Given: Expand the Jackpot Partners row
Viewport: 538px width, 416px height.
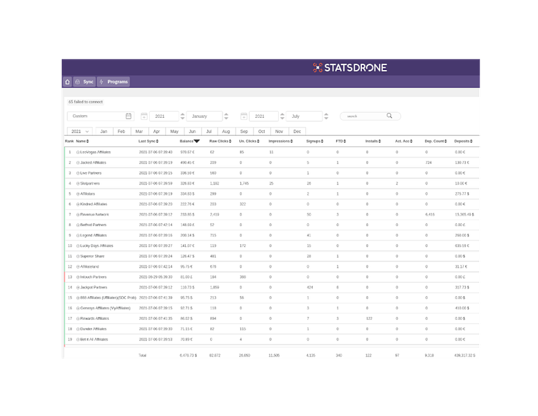Looking at the screenshot, I should (78, 287).
